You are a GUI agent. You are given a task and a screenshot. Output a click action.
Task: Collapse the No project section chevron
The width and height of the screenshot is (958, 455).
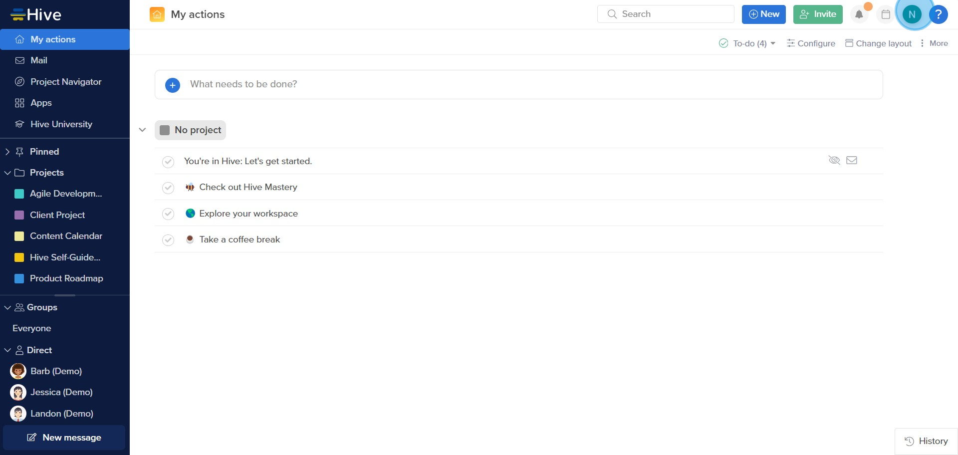[142, 130]
